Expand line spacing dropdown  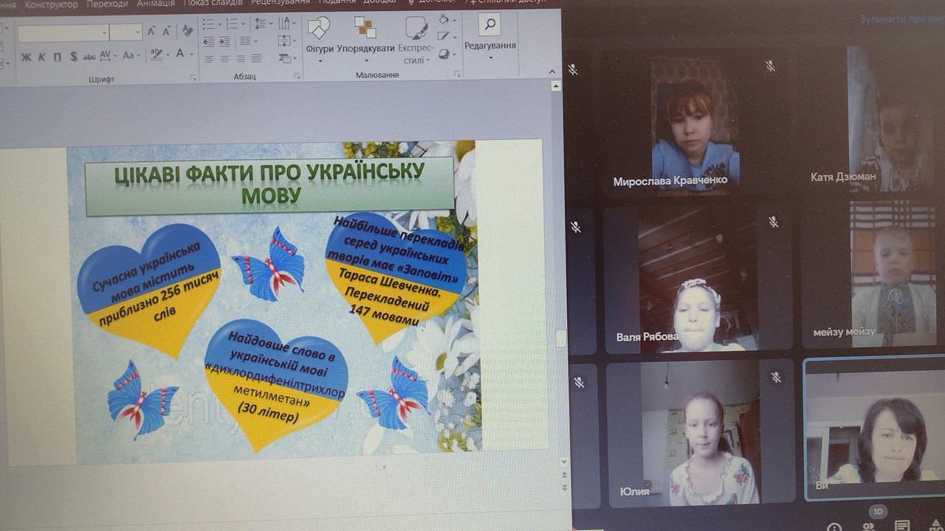tap(272, 24)
